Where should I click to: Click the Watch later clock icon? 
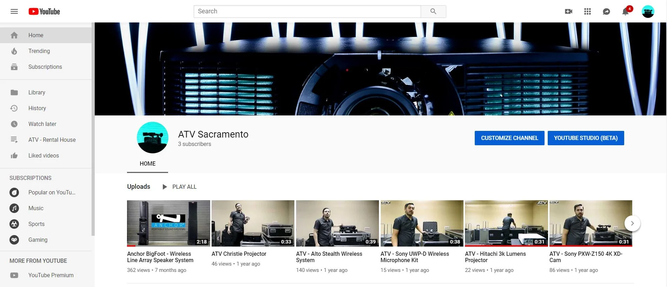tap(14, 124)
